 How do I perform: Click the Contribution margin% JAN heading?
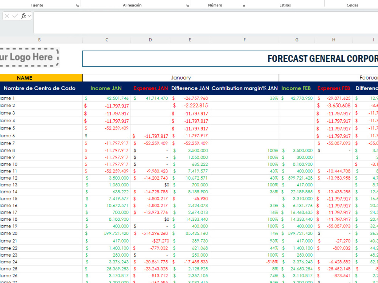coord(245,88)
